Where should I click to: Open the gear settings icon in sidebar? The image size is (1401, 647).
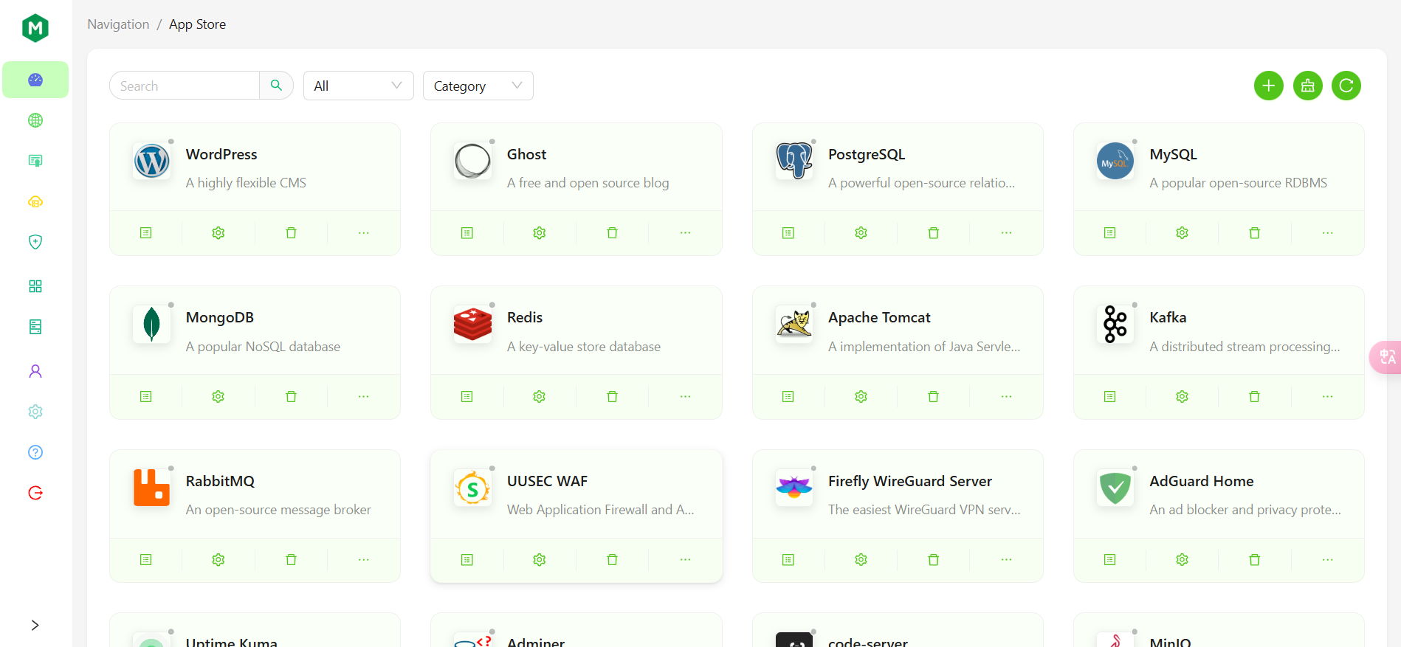pos(35,412)
